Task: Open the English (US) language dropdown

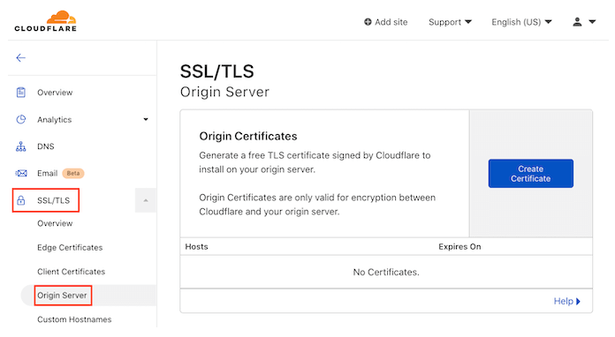Action: tap(521, 22)
